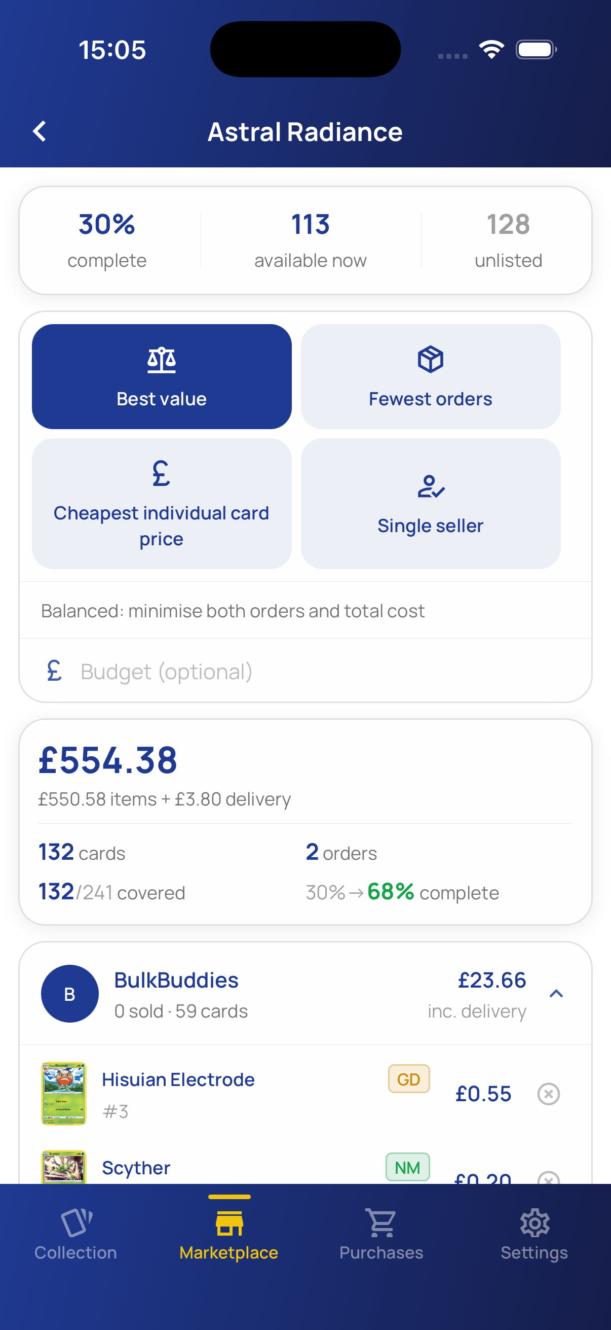Viewport: 611px width, 1330px height.
Task: Tap the back arrow in header
Action: (x=40, y=131)
